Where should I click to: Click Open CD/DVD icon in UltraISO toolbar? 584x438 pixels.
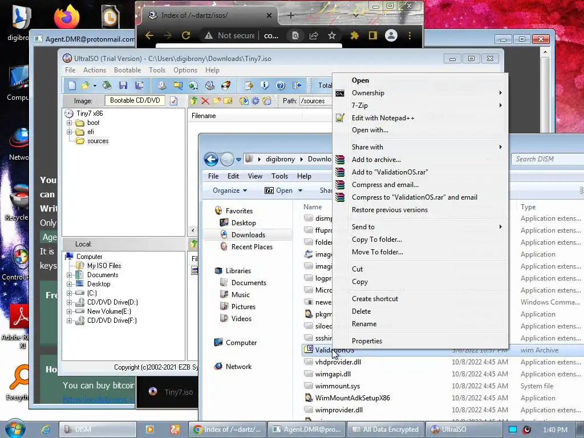pos(107,86)
